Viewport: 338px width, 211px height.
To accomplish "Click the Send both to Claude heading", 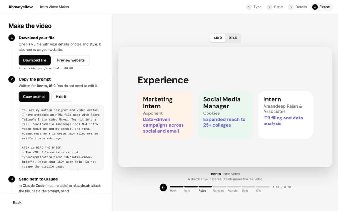I will [x=38, y=179].
